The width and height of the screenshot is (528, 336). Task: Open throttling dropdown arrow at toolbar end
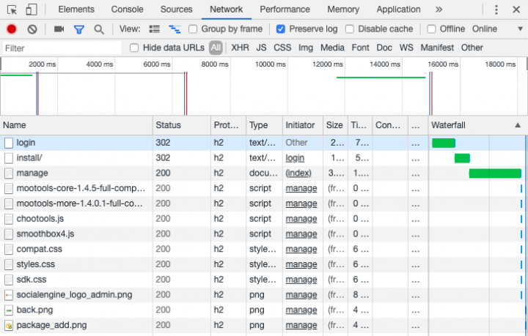(520, 29)
